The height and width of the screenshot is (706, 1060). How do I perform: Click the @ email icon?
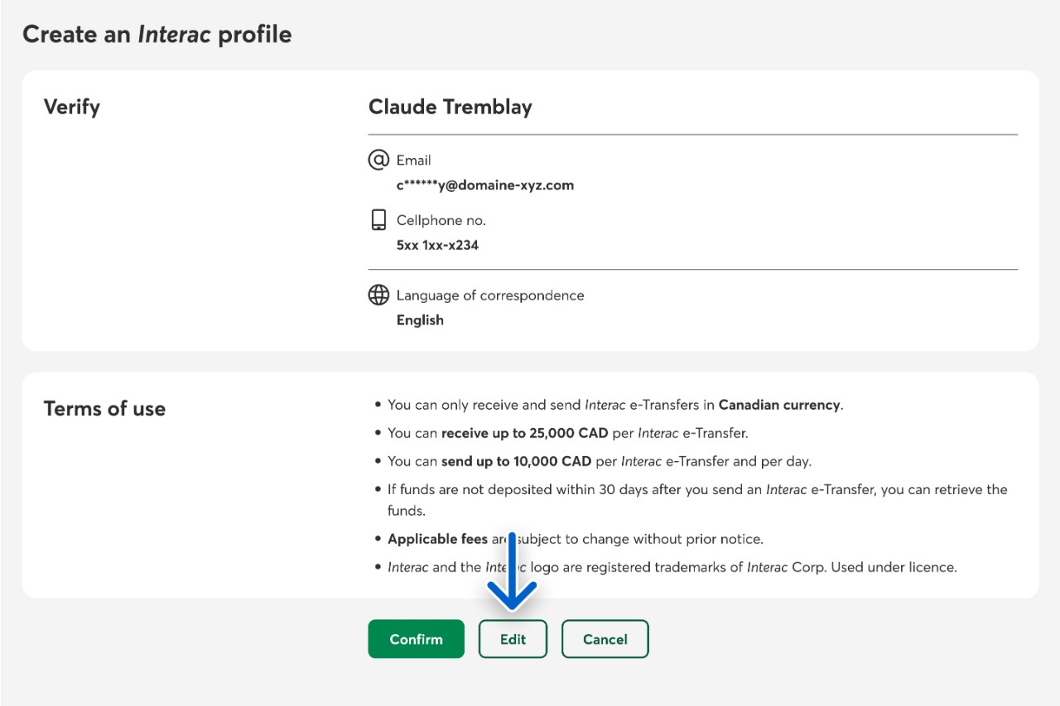tap(378, 159)
